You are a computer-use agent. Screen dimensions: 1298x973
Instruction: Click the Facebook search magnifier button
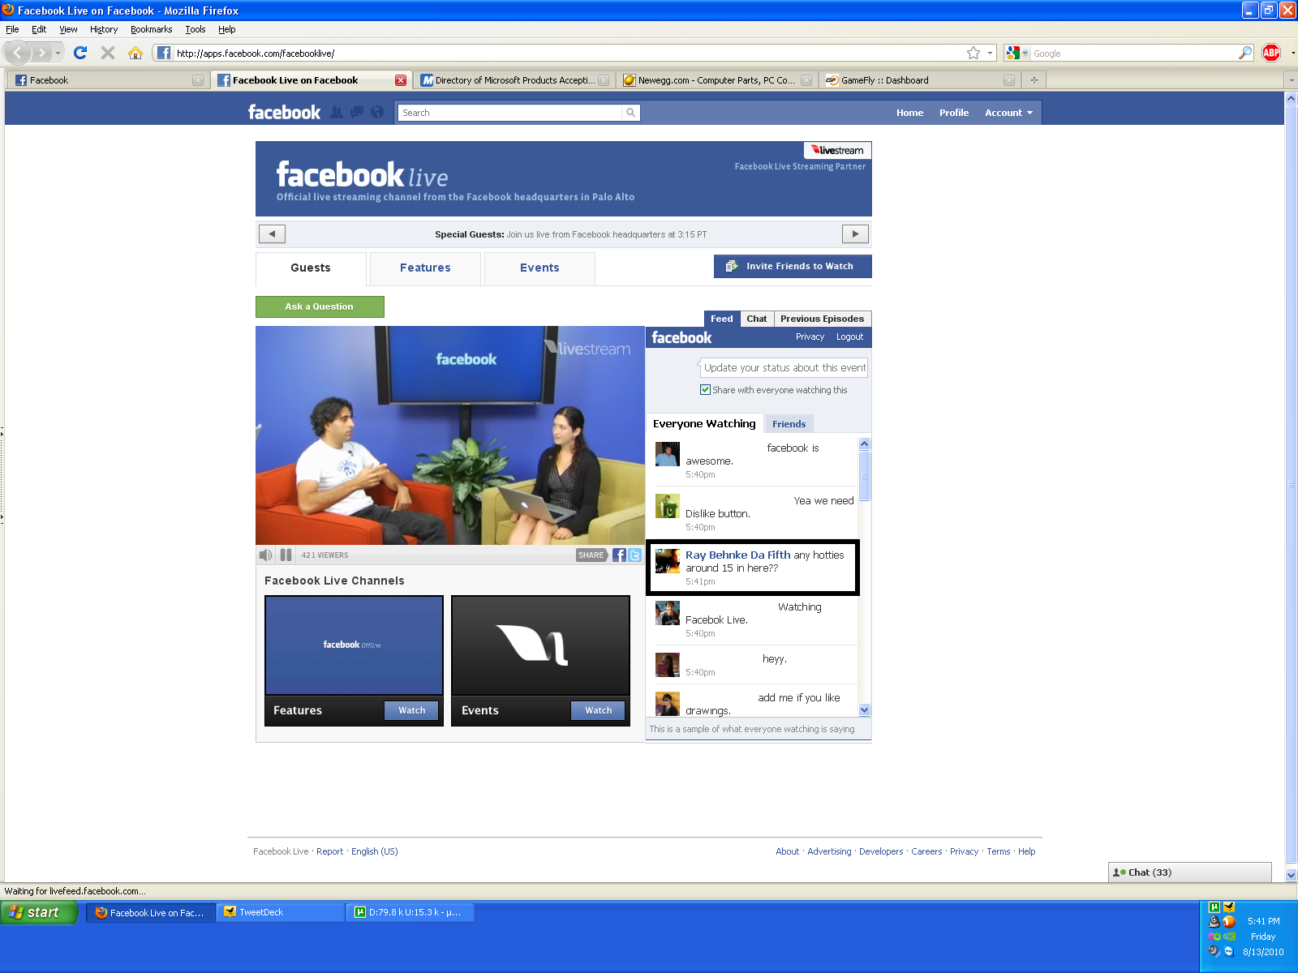coord(630,113)
